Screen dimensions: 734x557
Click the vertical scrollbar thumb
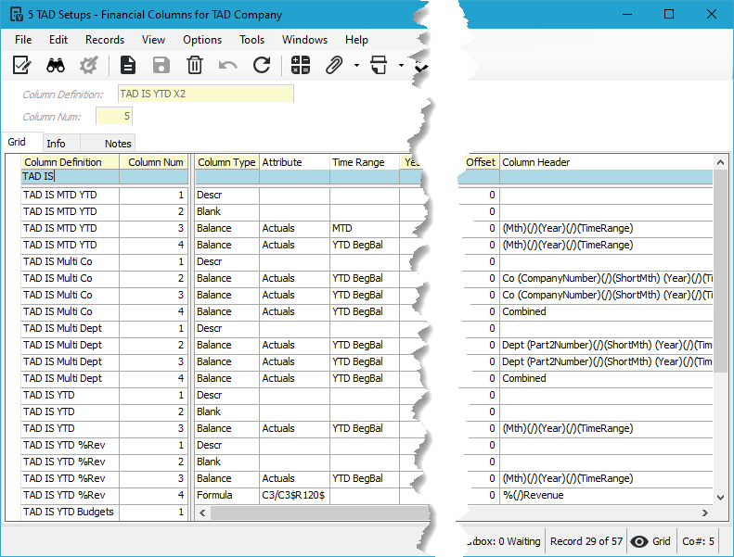720,272
